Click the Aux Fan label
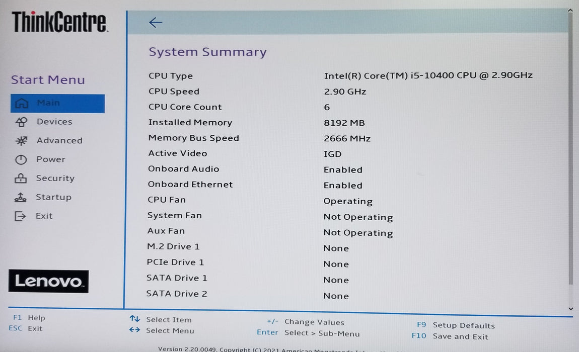The height and width of the screenshot is (352, 579). pos(166,231)
